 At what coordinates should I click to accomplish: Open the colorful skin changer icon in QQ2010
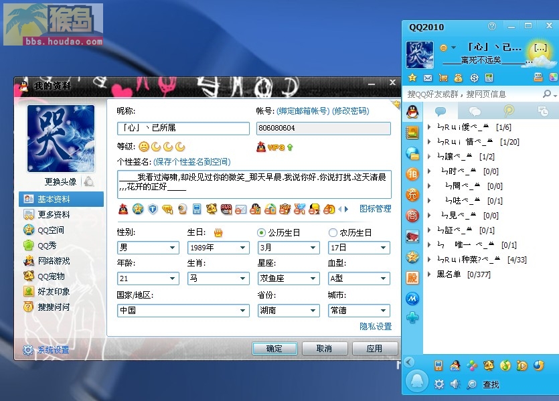pyautogui.click(x=554, y=78)
